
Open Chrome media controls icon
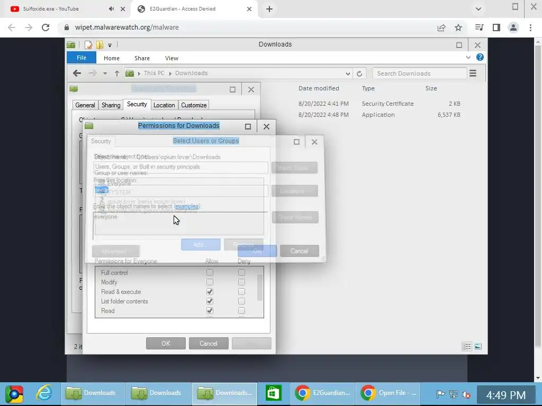click(479, 27)
